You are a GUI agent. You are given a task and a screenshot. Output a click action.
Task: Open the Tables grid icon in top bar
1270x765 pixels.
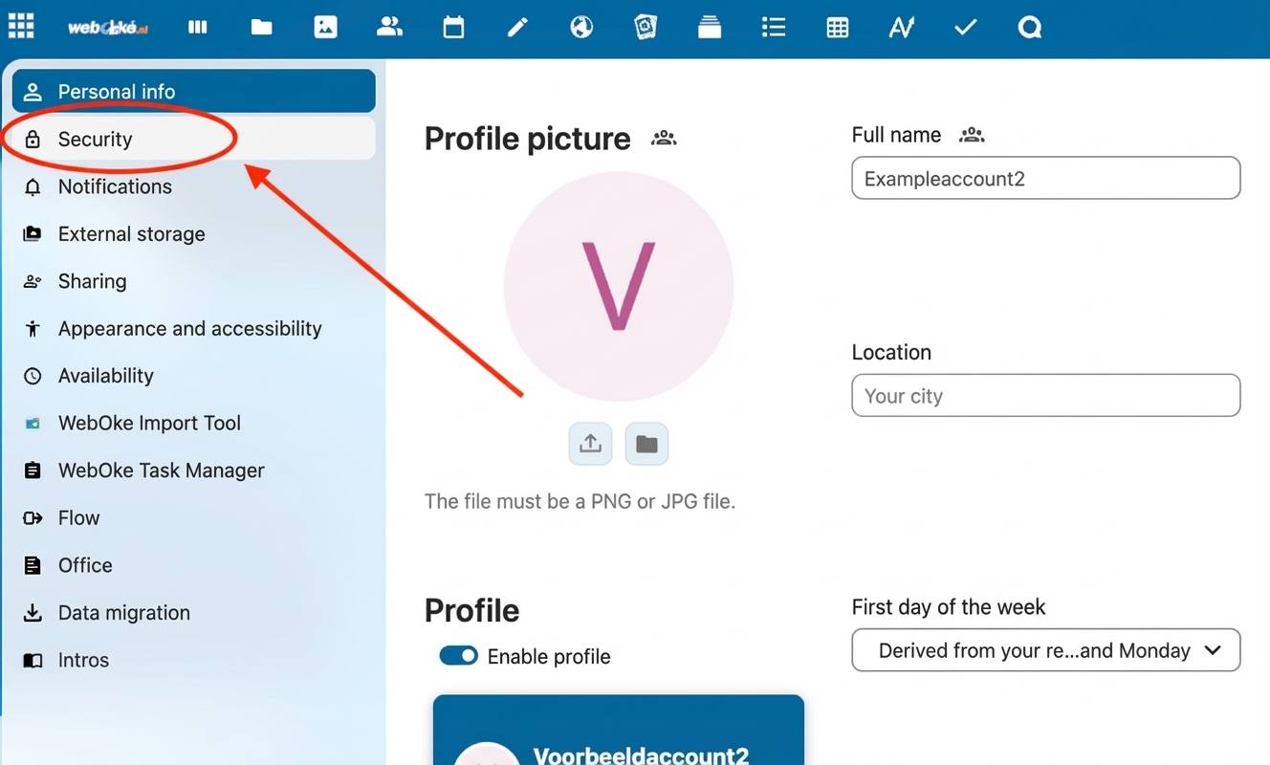[x=837, y=27]
